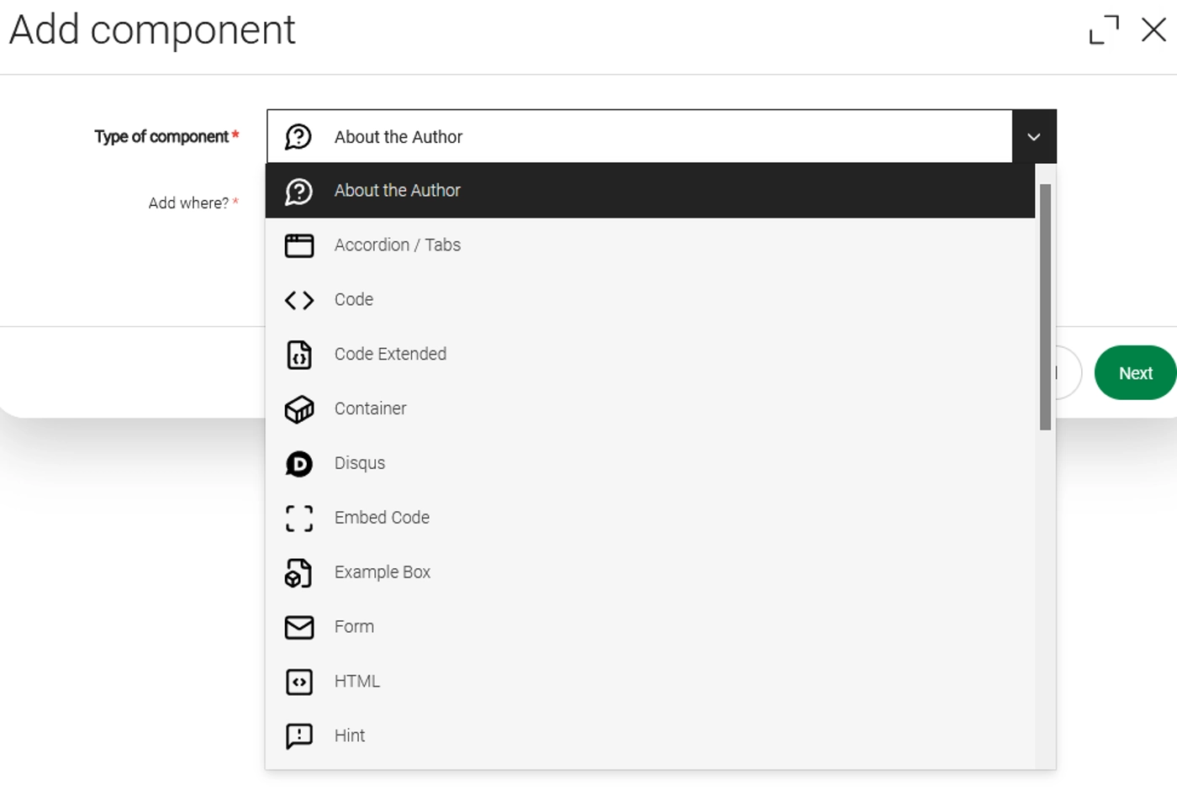
Task: Click the Type of component combo box field
Action: [x=639, y=137]
